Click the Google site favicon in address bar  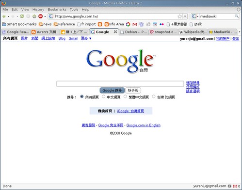(x=51, y=16)
